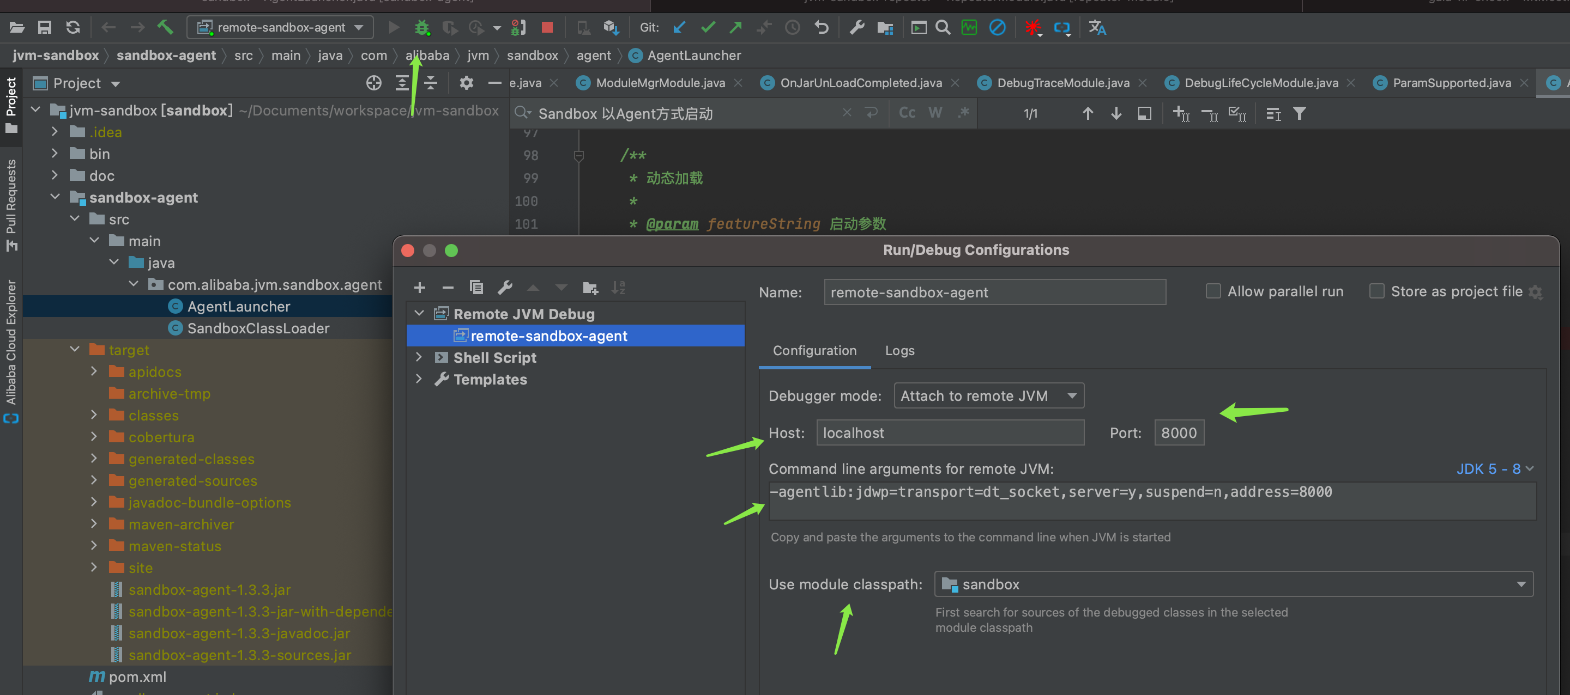Click the red Stop button in toolbar
Viewport: 1570px width, 695px height.
547,27
